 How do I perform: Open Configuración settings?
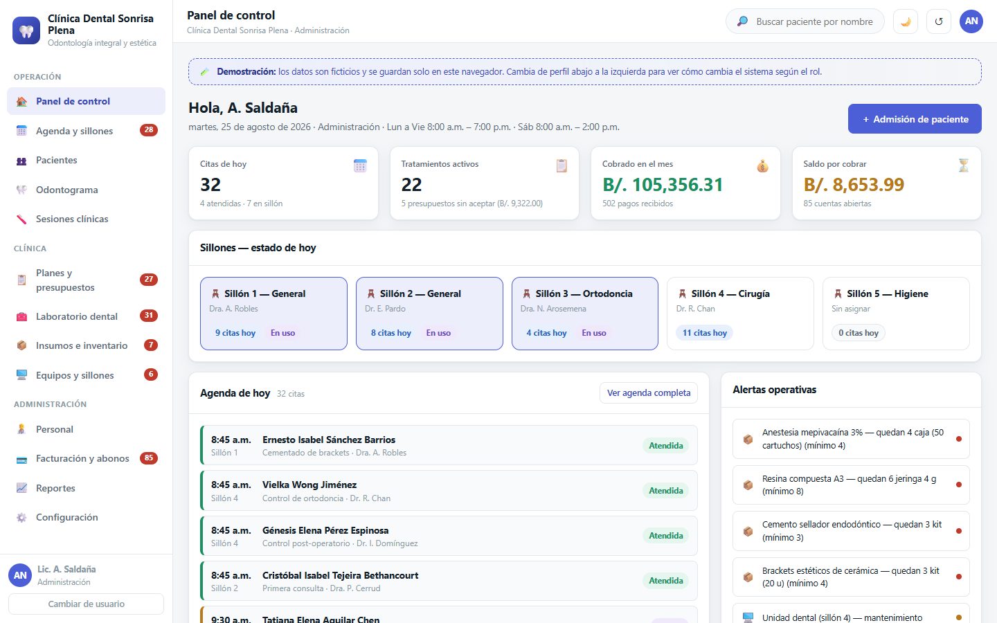(86, 517)
